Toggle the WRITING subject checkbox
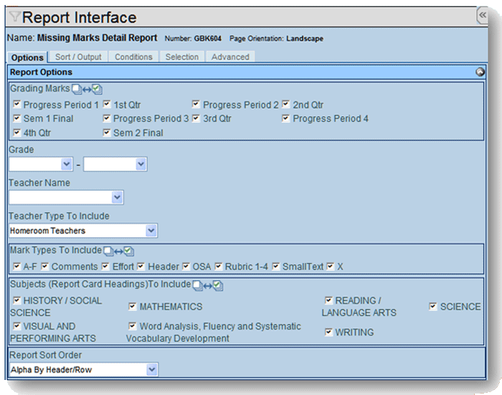Viewport: 502px width, 395px height. coord(328,332)
